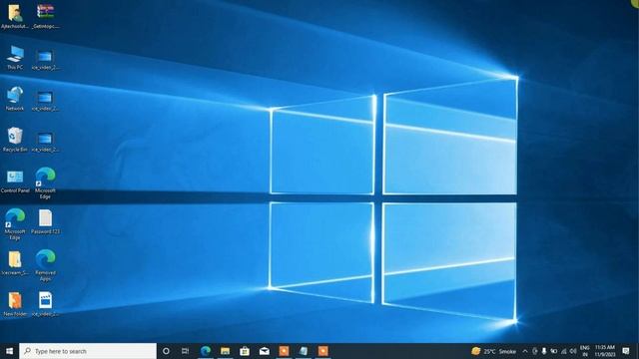Select the This PC desktop icon
Image resolution: width=639 pixels, height=359 pixels.
[x=15, y=58]
